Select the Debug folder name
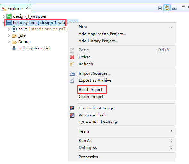Screen dimensions: 189x164 point(24,42)
